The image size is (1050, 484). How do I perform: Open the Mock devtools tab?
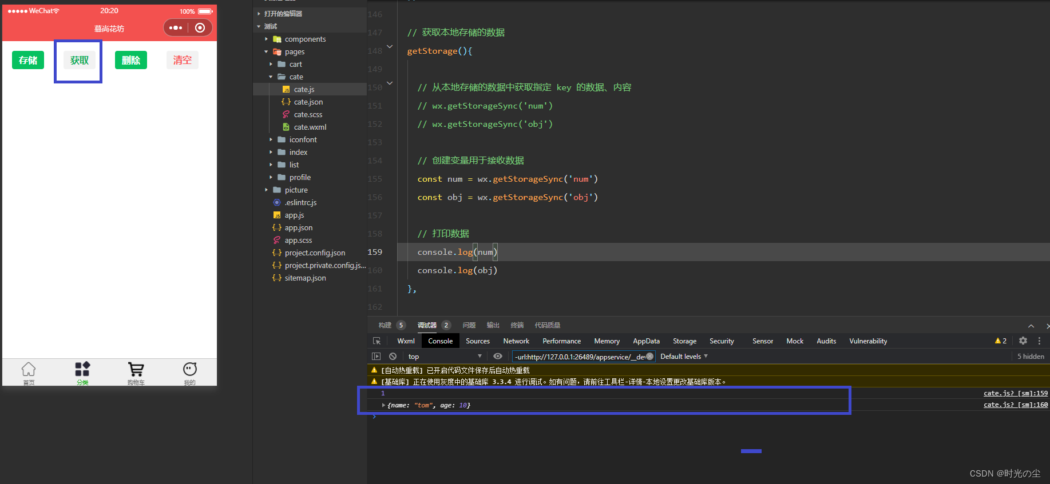795,341
